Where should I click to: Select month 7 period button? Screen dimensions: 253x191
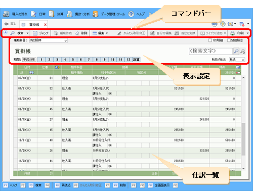click(89, 60)
